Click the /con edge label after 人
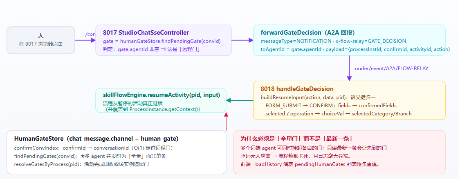The height and width of the screenshot is (179, 460). 91,34
